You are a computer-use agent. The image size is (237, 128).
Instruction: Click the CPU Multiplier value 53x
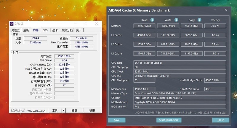click(x=144, y=80)
